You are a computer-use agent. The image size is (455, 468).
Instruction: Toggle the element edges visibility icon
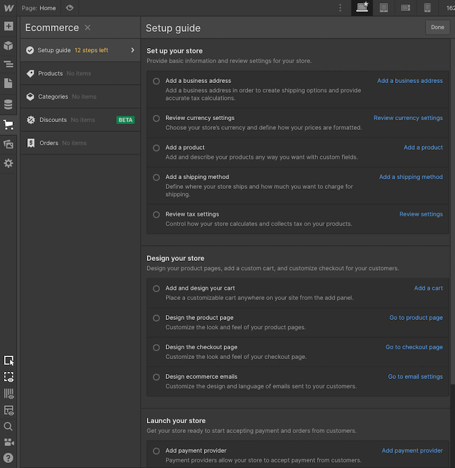8,377
